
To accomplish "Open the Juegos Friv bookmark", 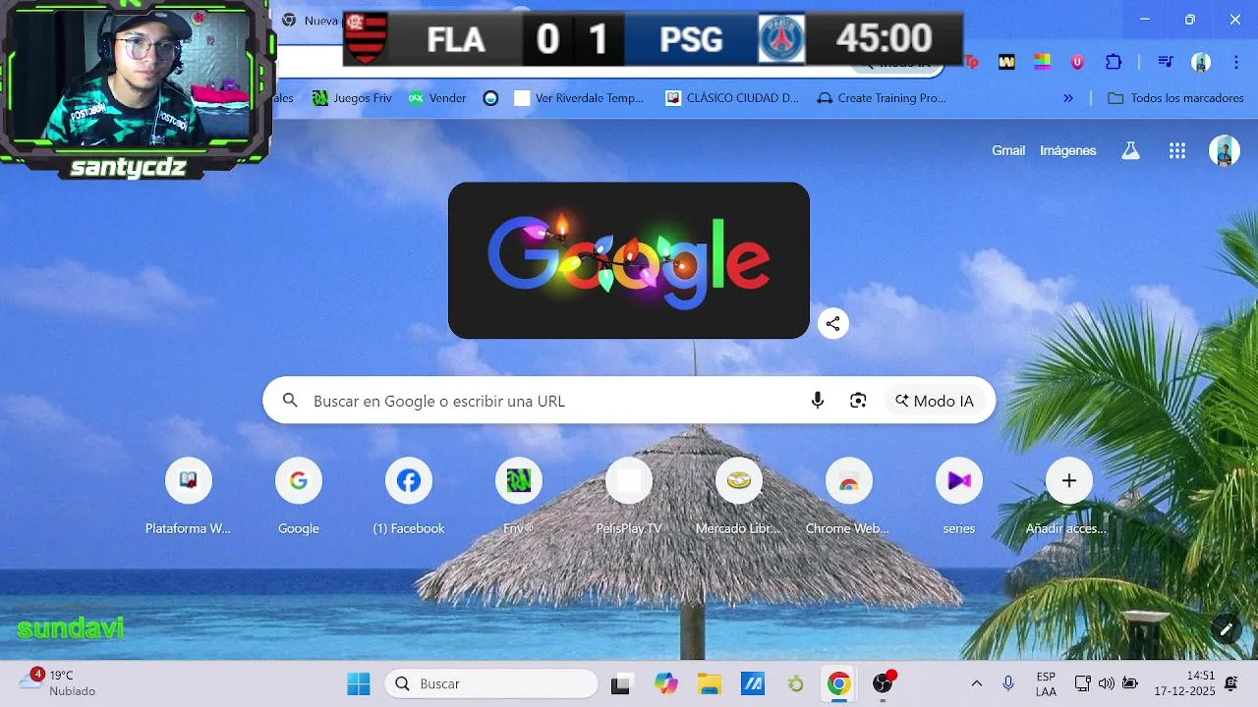I will [x=352, y=98].
